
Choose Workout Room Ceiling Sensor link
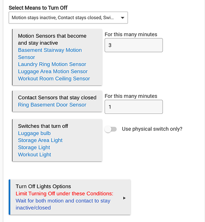(x=54, y=78)
